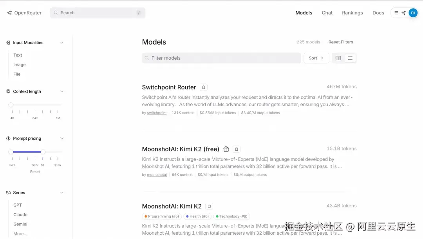Click the search magnifier icon in top bar
Viewport: 423px width, 239px height.
[56, 12]
